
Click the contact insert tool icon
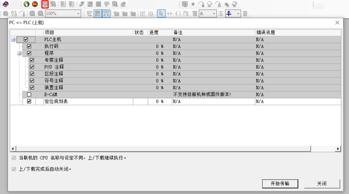pos(169,14)
